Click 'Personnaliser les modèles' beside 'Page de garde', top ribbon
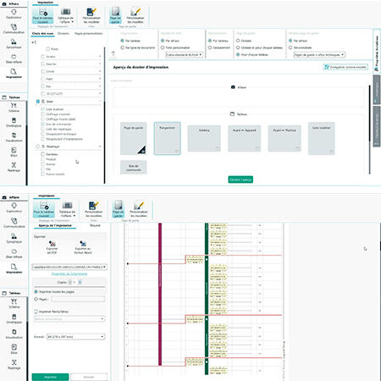Screen dimensions: 381x381 pyautogui.click(x=135, y=15)
